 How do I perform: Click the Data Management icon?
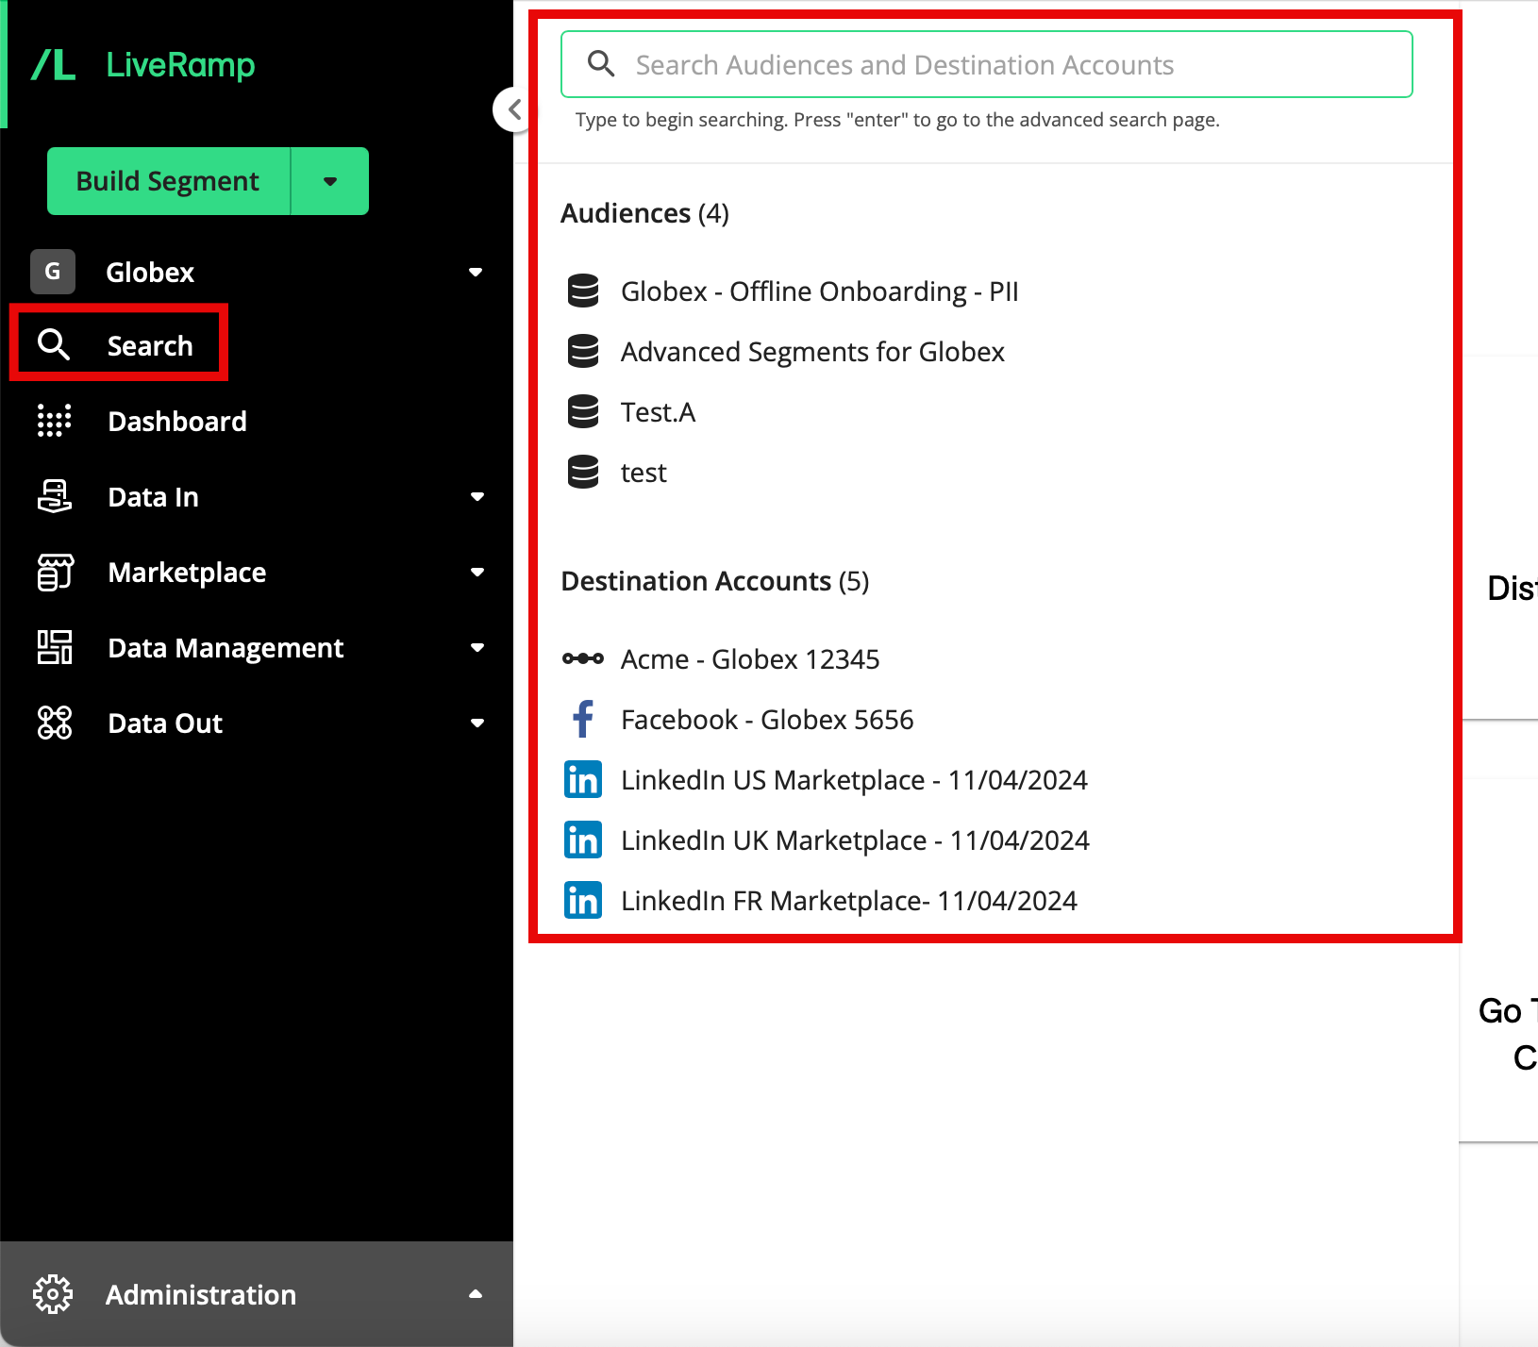pyautogui.click(x=55, y=647)
